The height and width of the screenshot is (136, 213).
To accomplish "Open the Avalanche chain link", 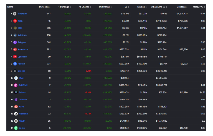I will [x=23, y=49].
